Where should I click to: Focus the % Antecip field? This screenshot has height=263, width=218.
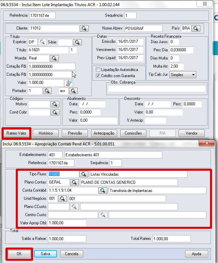[155, 120]
